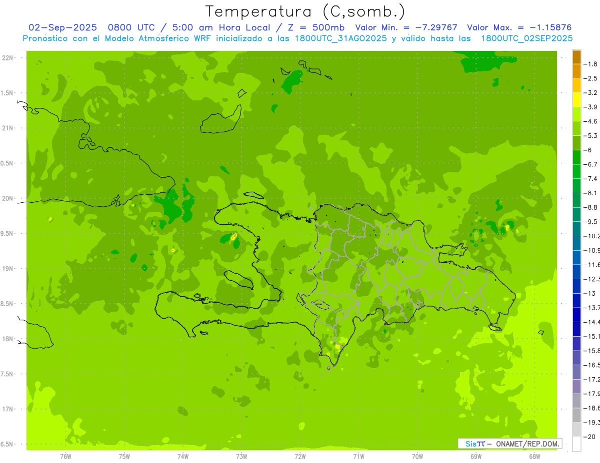Click "Pronóstico con el Modelo Atmosferico WRF" text
Viewport: 600px width, 463px height.
coord(117,38)
